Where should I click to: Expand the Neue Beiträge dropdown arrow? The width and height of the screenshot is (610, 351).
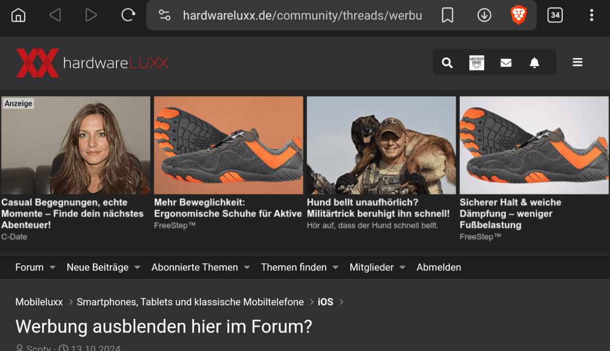coord(137,268)
